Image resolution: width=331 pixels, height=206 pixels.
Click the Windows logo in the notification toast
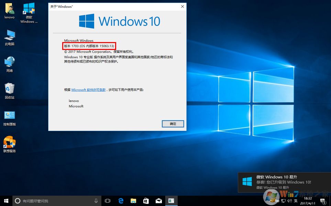click(x=247, y=181)
